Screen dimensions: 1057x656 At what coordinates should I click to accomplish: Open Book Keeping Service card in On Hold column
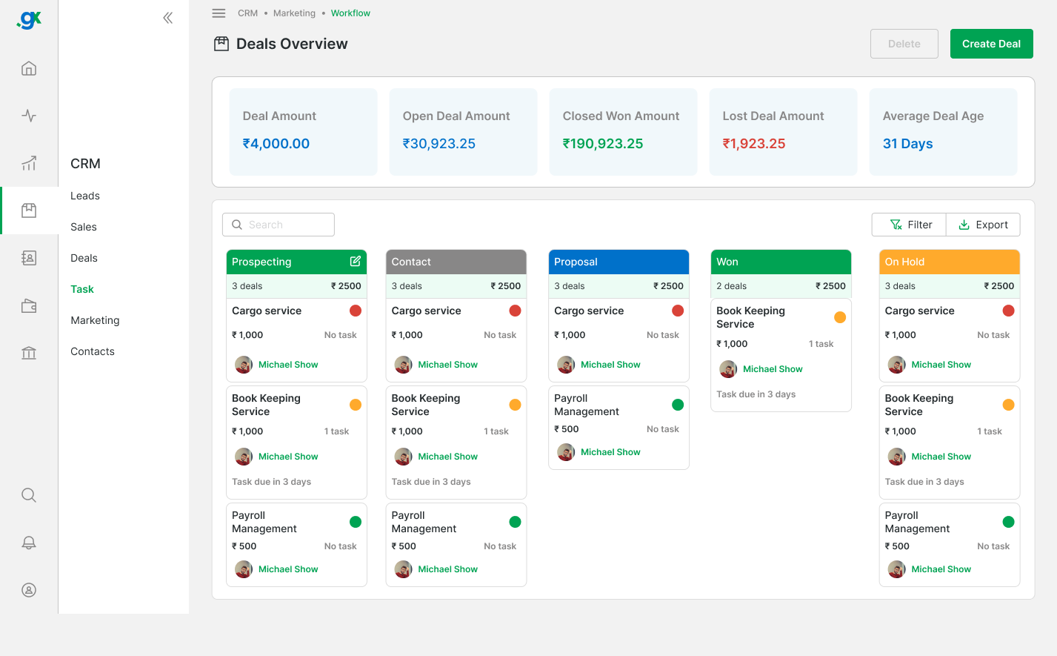coord(950,443)
